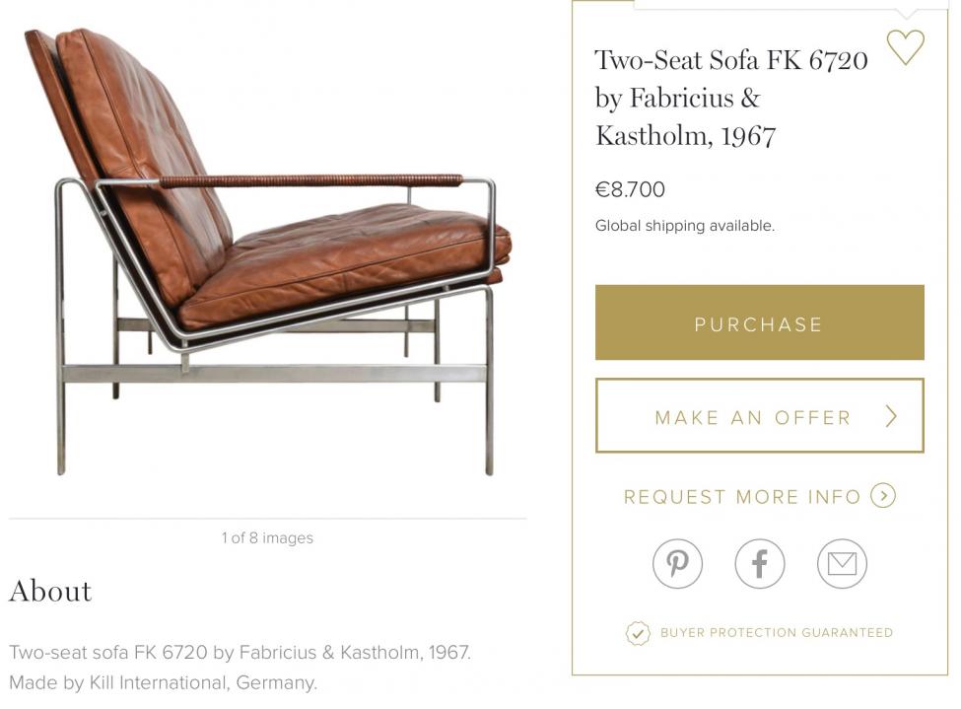961x709 pixels.
Task: Click the description line ending in 1967
Action: [x=240, y=652]
